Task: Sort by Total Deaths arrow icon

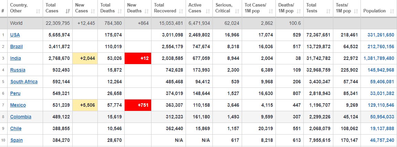Action: tap(120, 11)
